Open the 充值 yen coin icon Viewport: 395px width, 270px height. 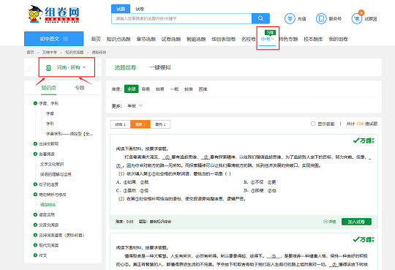pos(290,18)
